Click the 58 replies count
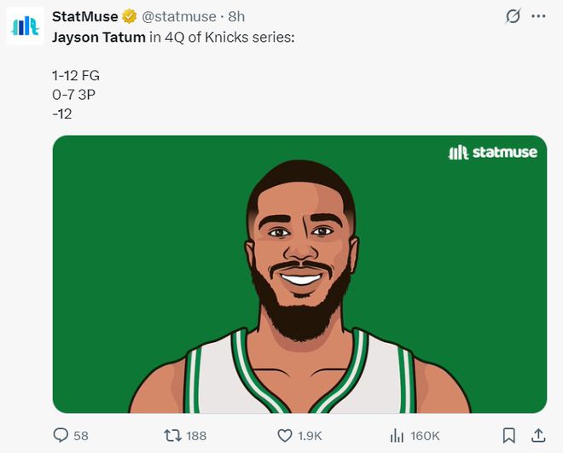563x453 pixels. [81, 436]
